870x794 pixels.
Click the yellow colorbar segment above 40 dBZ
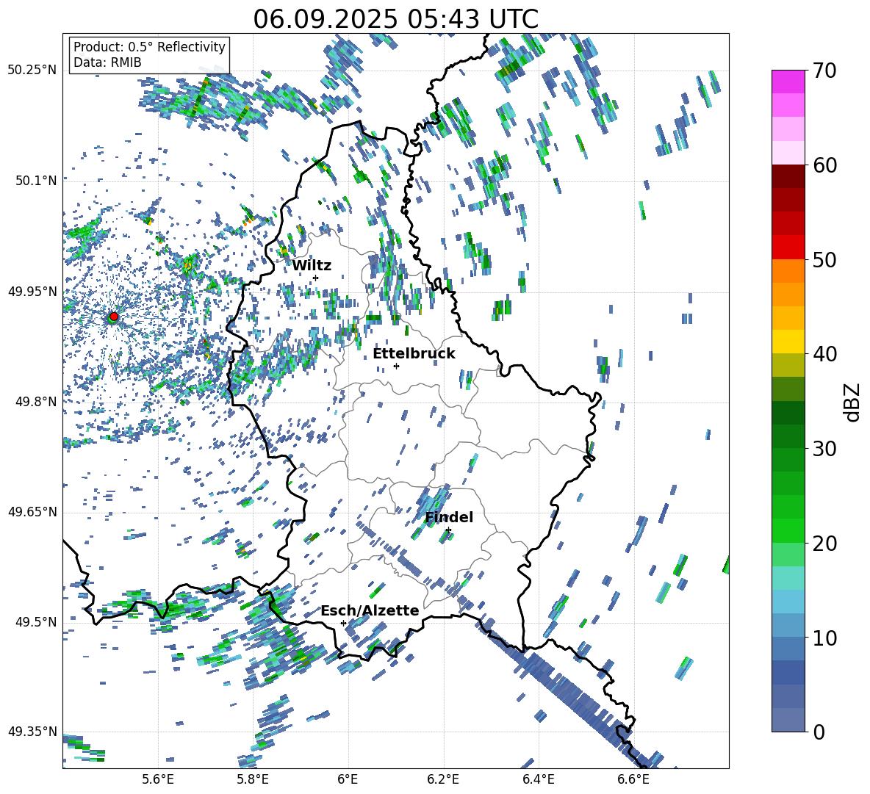[x=788, y=342]
